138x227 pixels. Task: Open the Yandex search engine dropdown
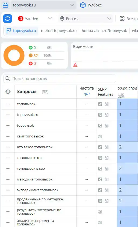pyautogui.click(x=35, y=19)
